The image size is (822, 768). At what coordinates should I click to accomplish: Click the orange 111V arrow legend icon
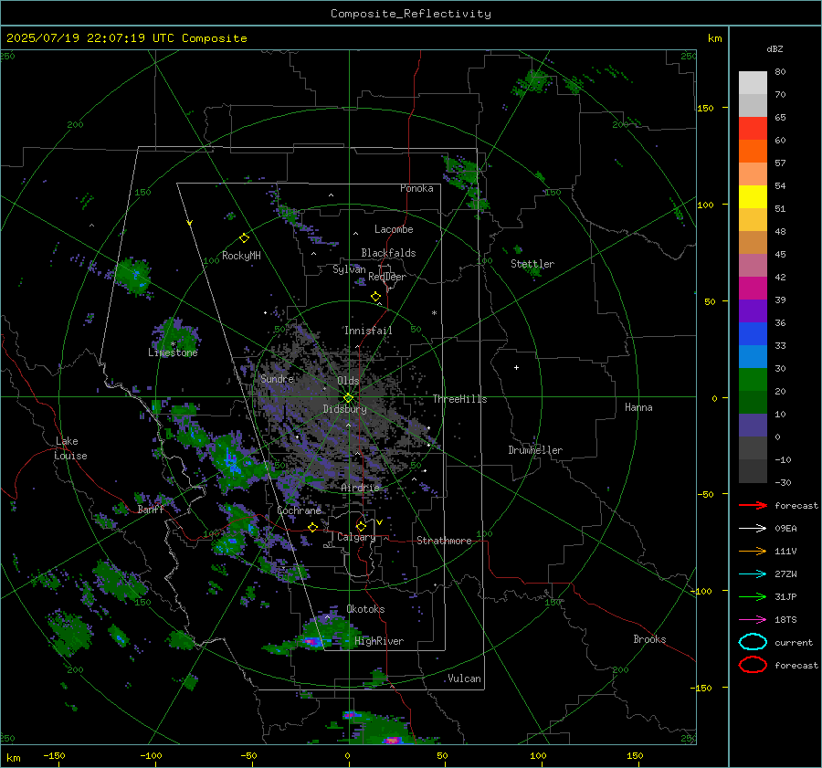[x=753, y=551]
